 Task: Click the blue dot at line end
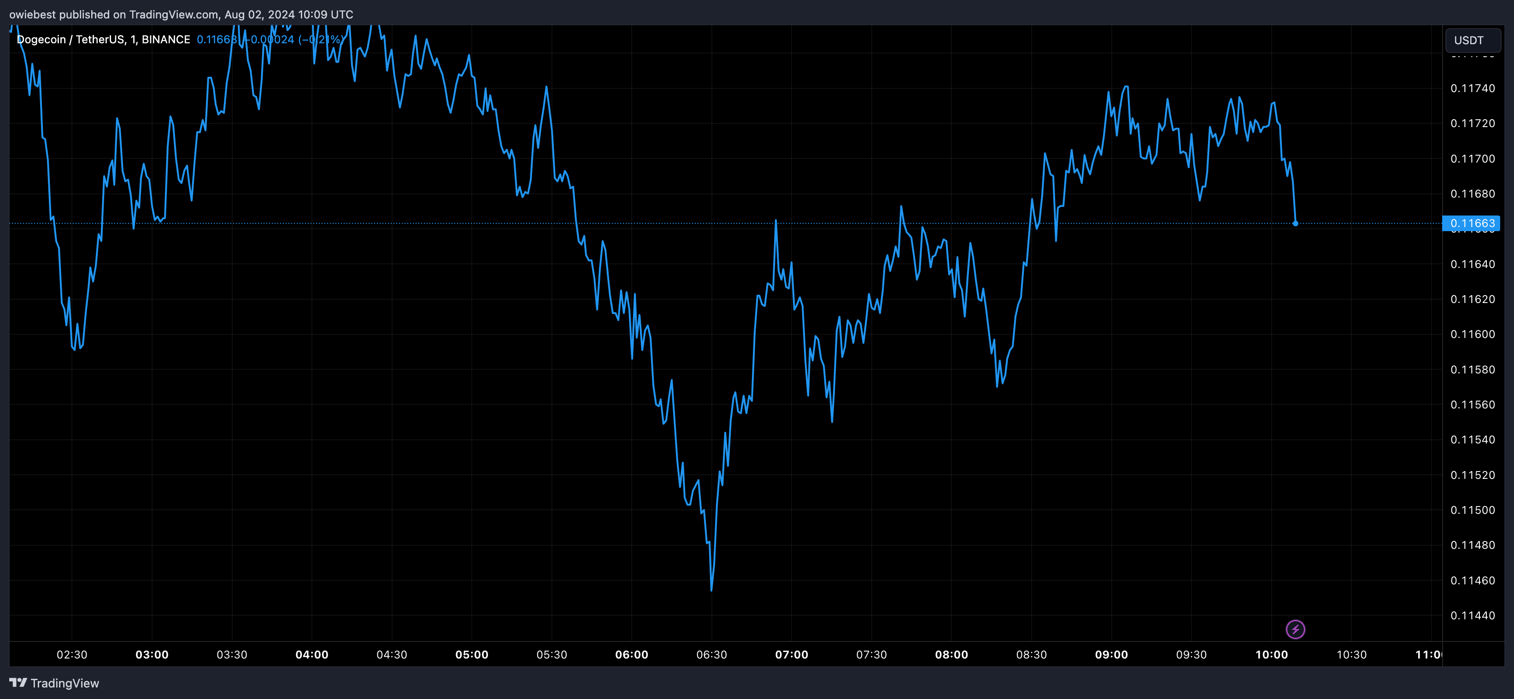tap(1295, 223)
